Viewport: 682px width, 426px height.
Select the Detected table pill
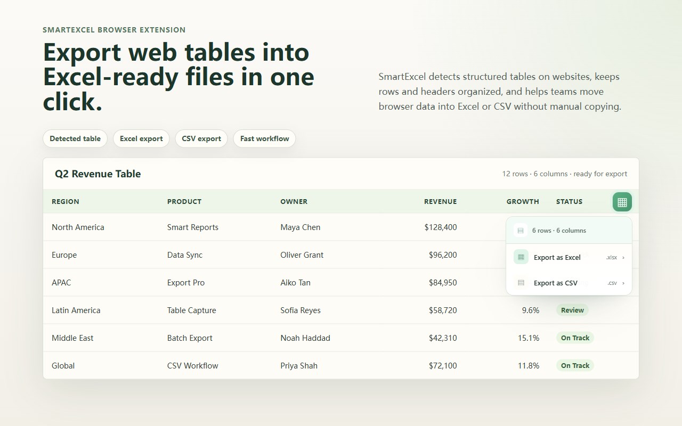[75, 138]
